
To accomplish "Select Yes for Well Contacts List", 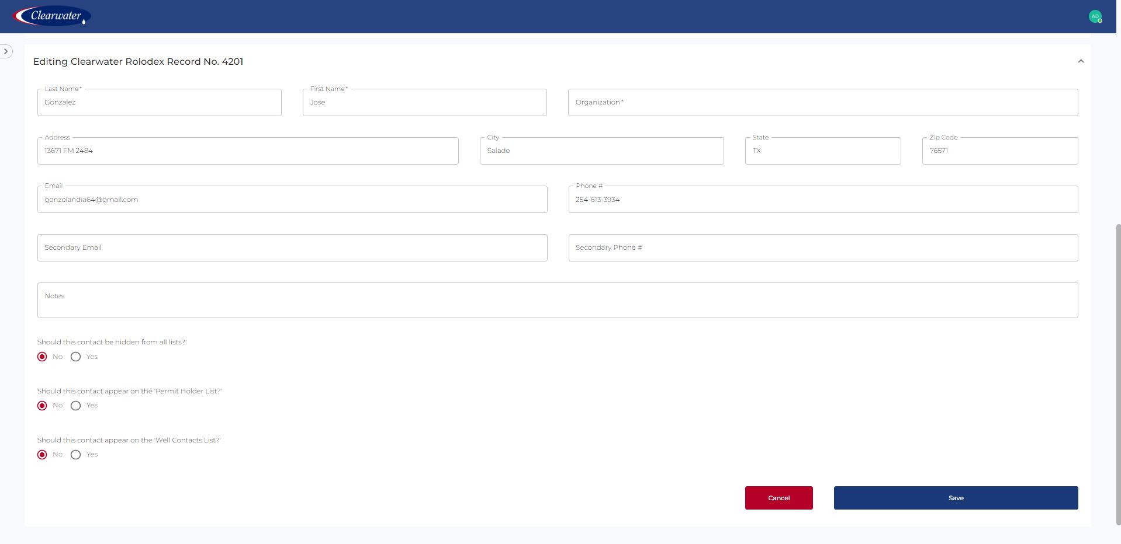I will click(76, 455).
